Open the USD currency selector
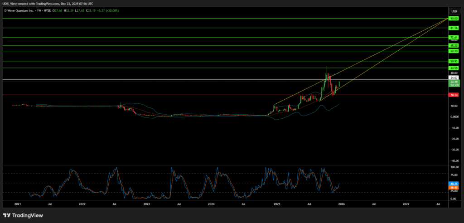The height and width of the screenshot is (223, 464). pyautogui.click(x=453, y=11)
